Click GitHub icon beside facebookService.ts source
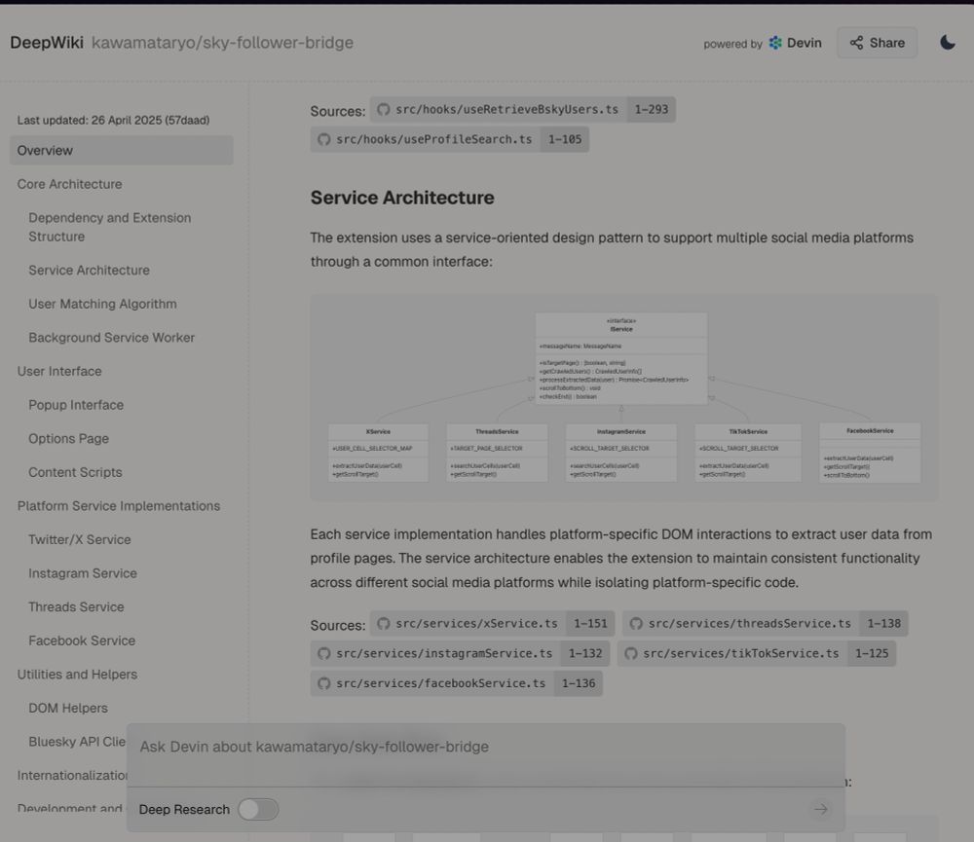 [x=323, y=683]
